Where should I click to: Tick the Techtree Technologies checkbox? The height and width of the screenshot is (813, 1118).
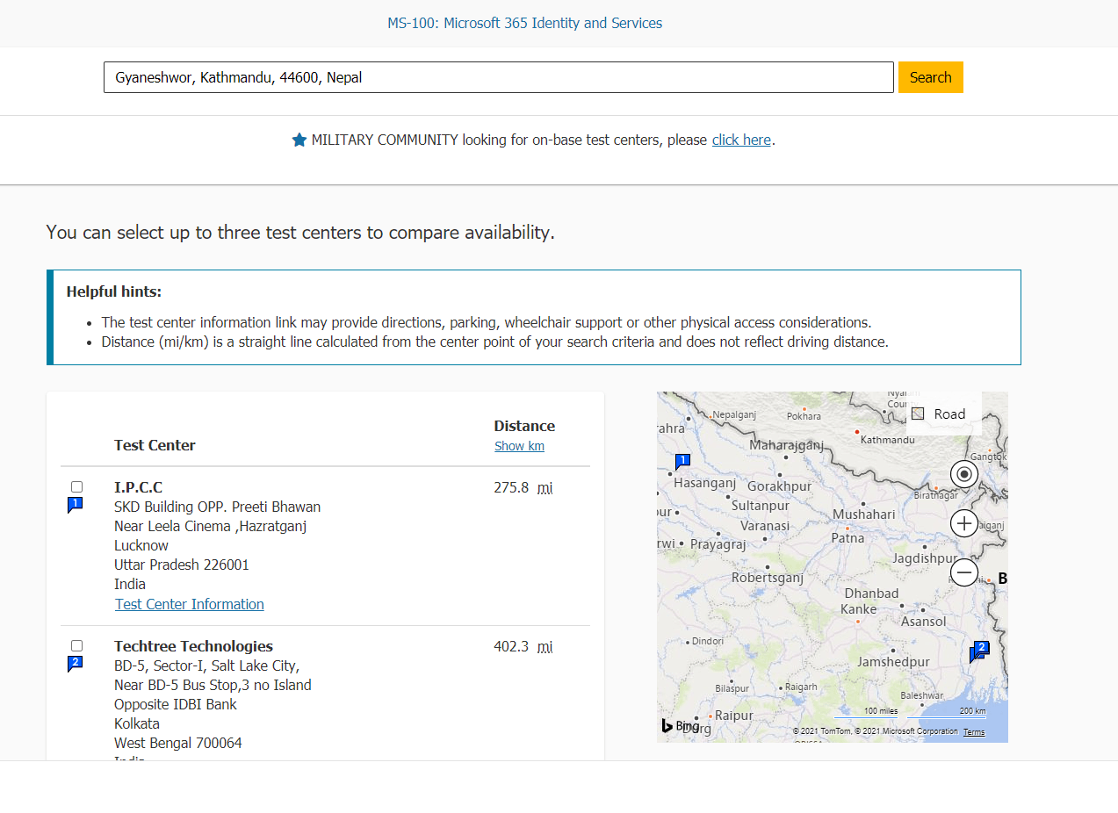click(76, 645)
